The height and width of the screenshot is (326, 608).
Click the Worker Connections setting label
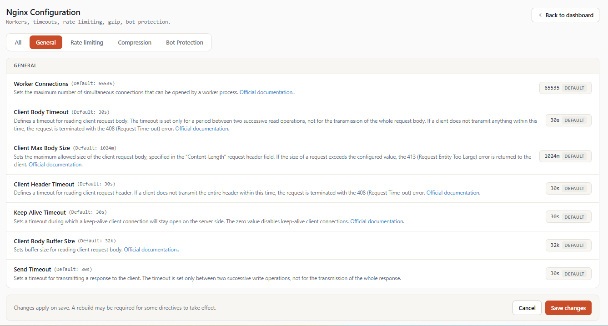click(41, 84)
